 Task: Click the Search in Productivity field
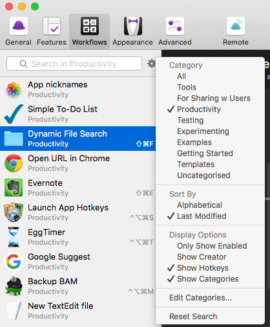(74, 63)
